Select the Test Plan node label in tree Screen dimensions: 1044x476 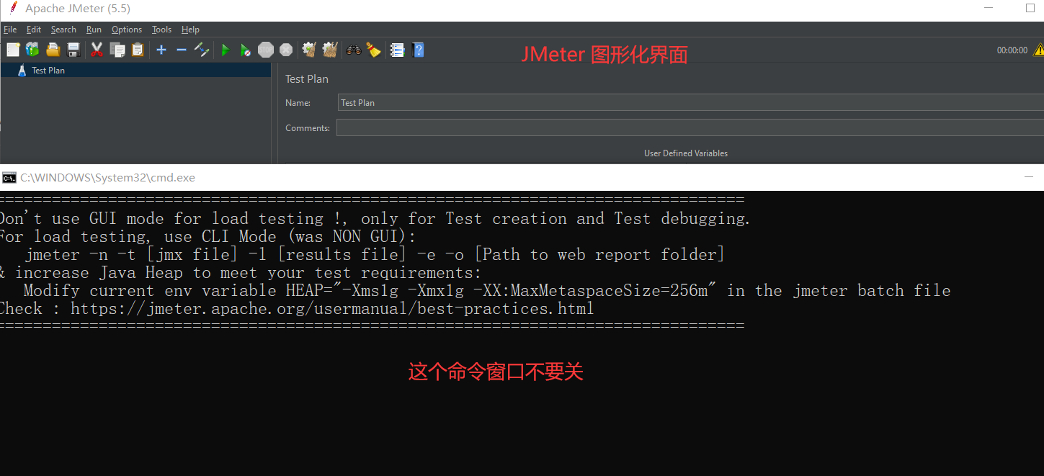pos(48,71)
